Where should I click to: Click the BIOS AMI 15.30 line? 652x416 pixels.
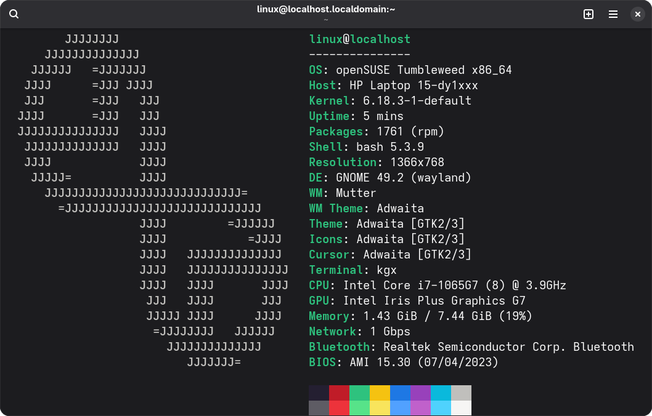[403, 362]
